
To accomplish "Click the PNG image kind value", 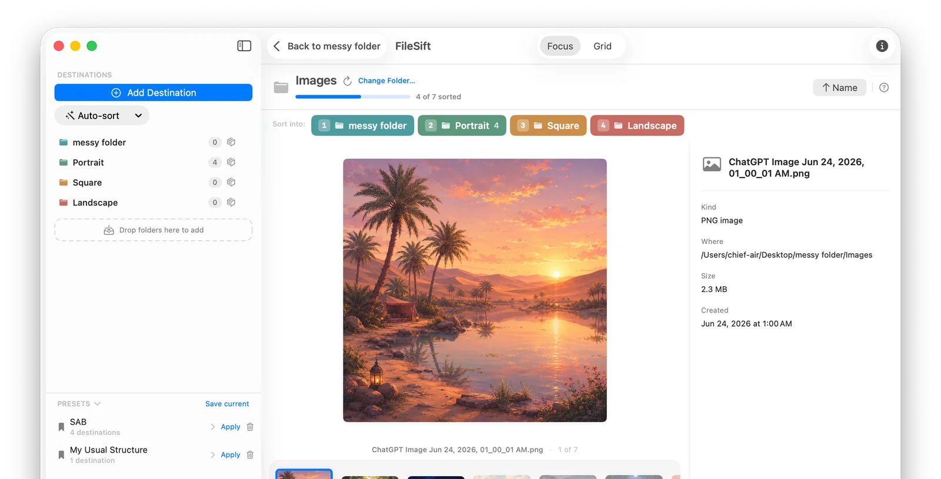I will (722, 220).
